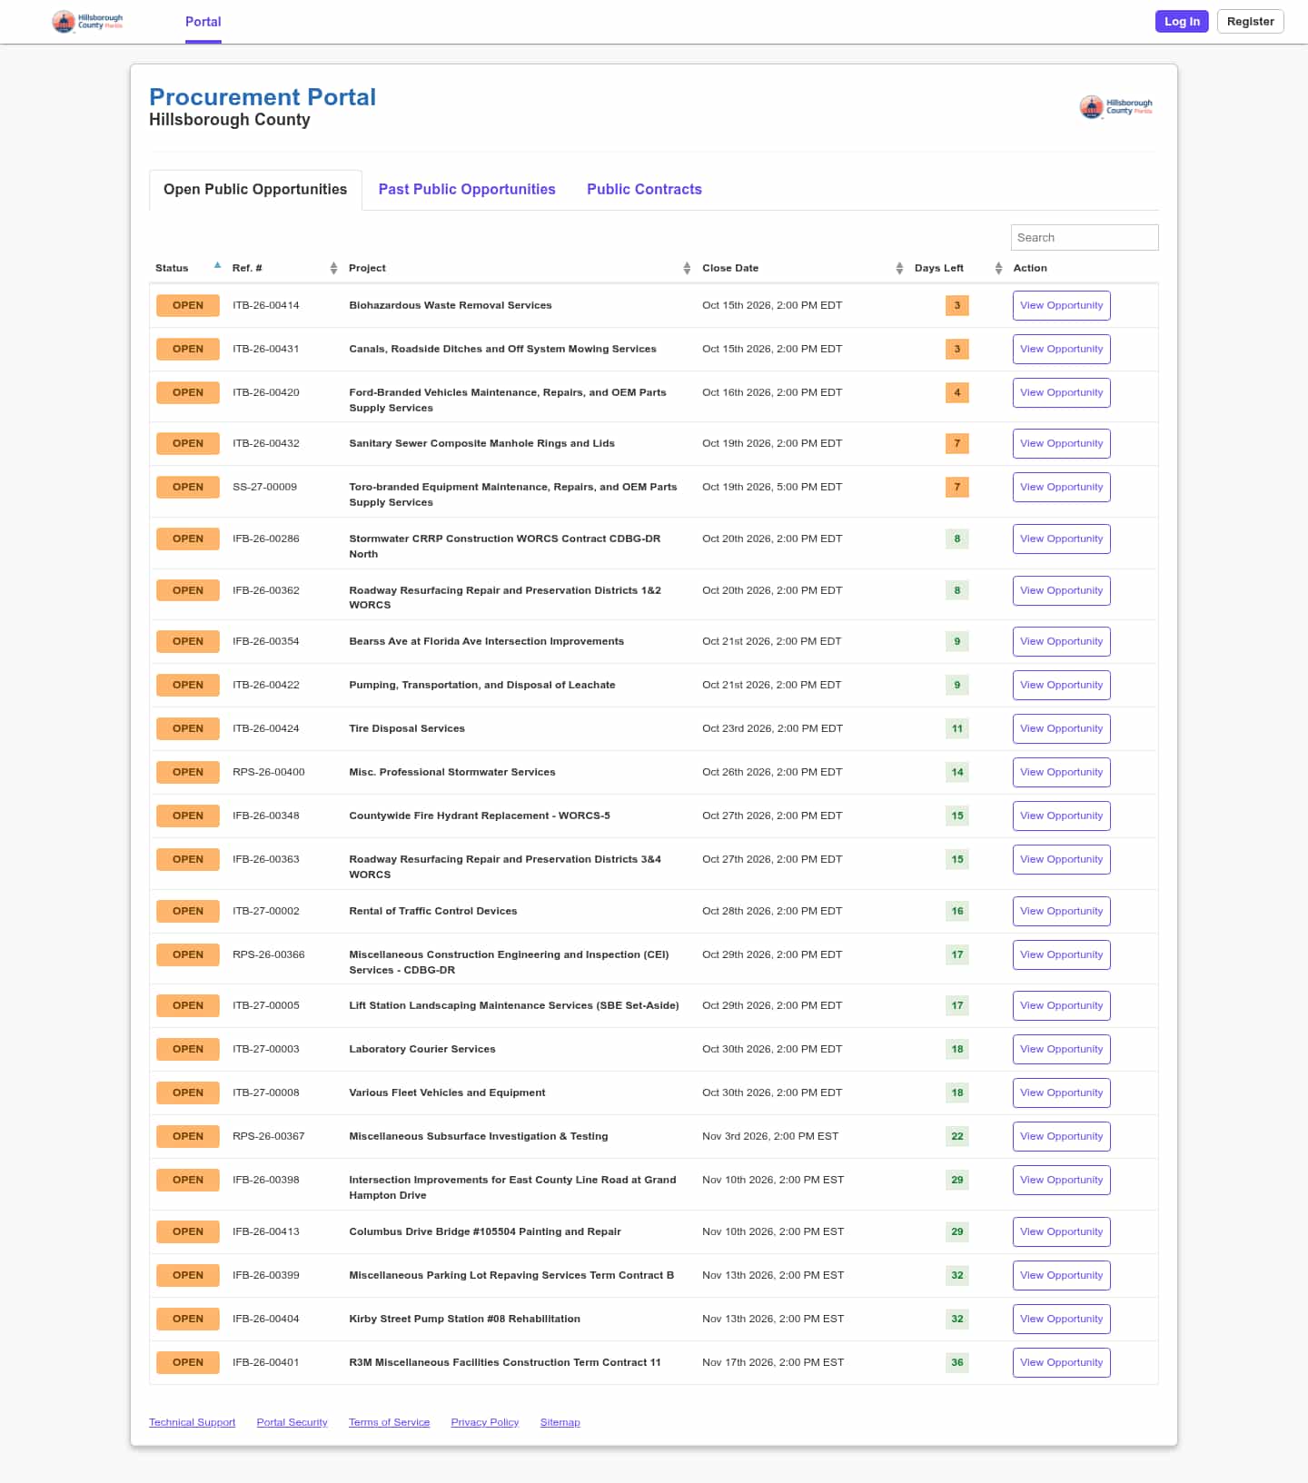View opportunity for Rental of Traffic Control Devices

1061,911
